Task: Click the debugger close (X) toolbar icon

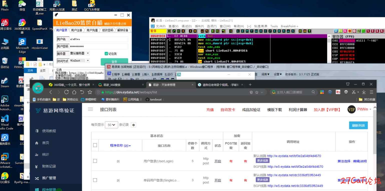Action: (183, 31)
